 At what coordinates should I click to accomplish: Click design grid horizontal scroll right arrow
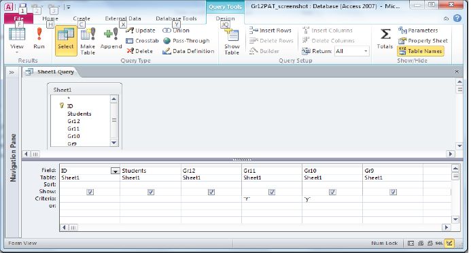pyautogui.click(x=447, y=227)
